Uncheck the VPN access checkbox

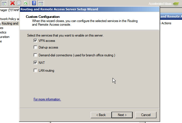(x=35, y=40)
